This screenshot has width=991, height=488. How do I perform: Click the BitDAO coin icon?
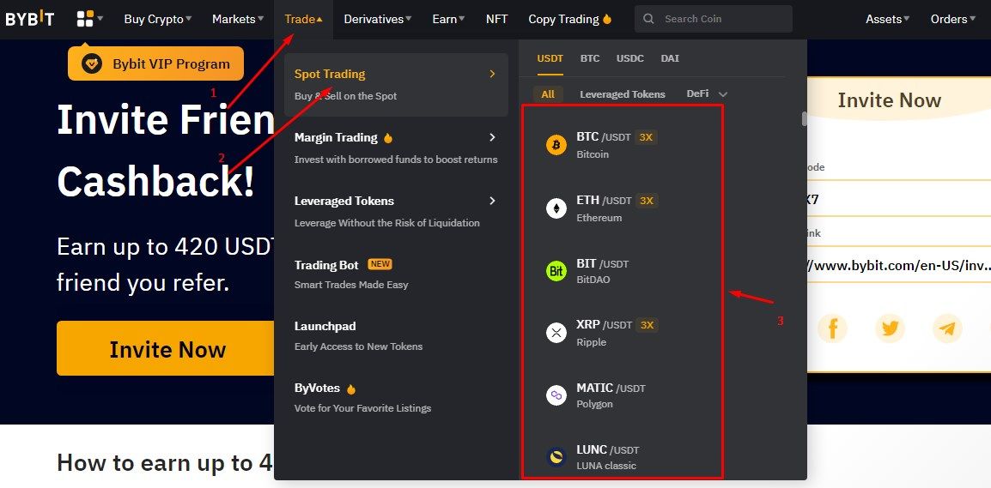click(556, 271)
